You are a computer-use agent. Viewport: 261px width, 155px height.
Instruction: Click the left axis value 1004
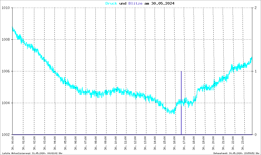click(x=6, y=103)
